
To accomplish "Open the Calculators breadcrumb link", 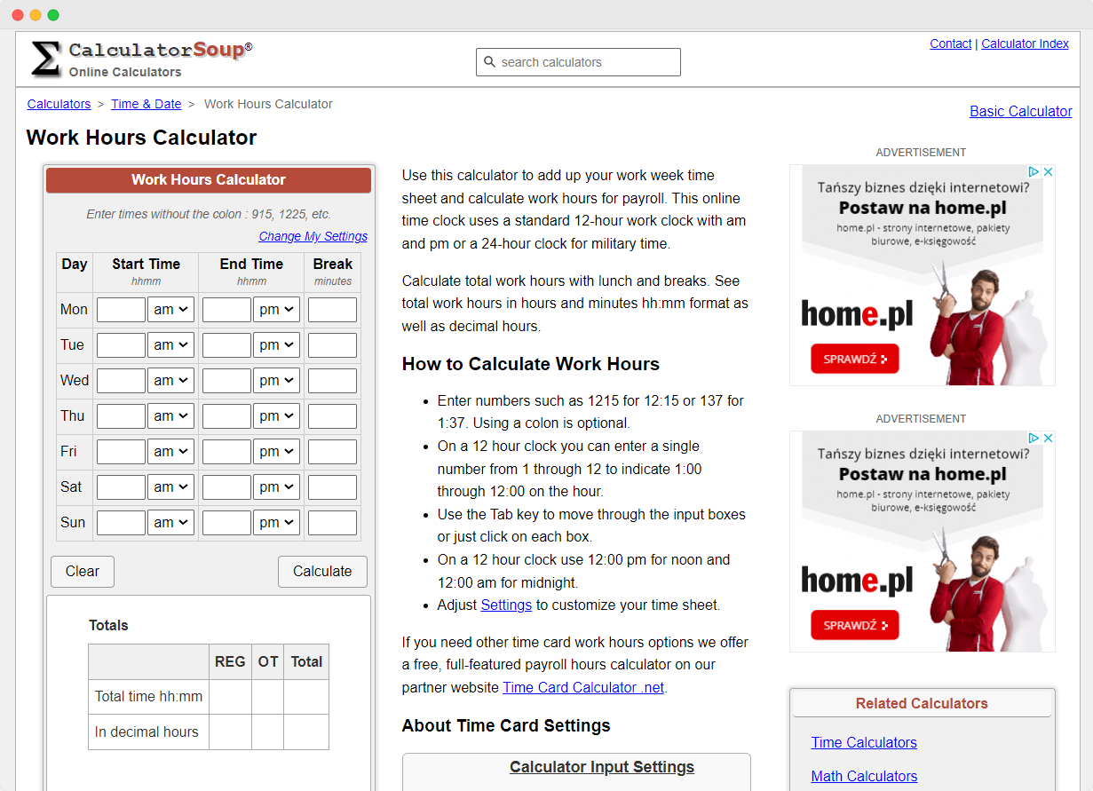I will [x=59, y=104].
